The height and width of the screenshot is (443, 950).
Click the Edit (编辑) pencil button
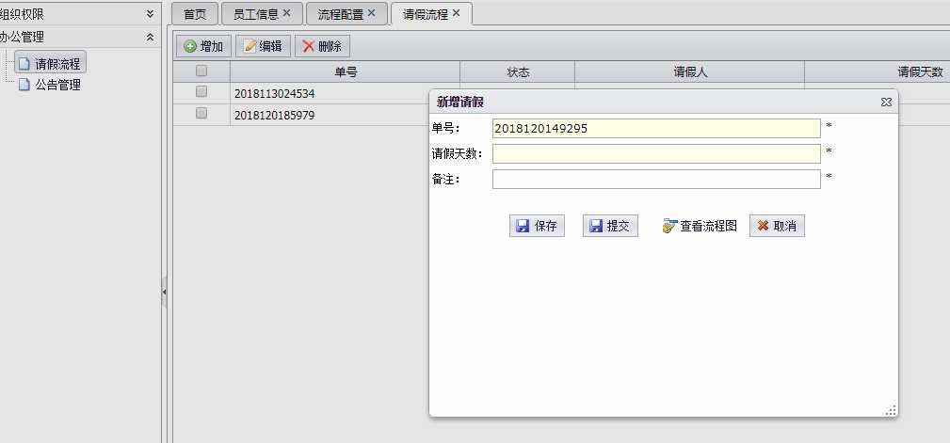(x=263, y=46)
